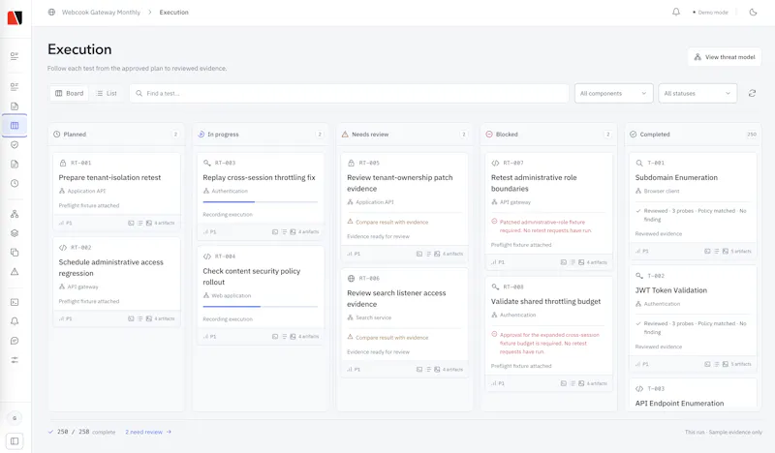Click the warning icon in Needs review header
775x453 pixels.
click(x=345, y=134)
